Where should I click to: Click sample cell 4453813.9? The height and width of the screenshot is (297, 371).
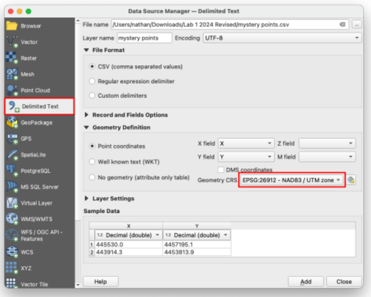point(197,252)
